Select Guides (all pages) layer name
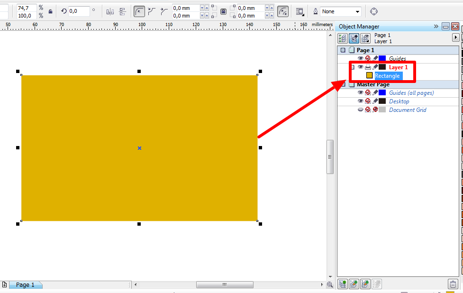463x293 pixels. pos(411,93)
